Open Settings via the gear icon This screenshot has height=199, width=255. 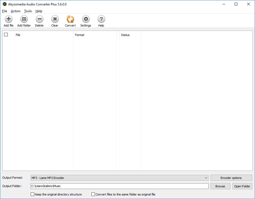pos(86,19)
